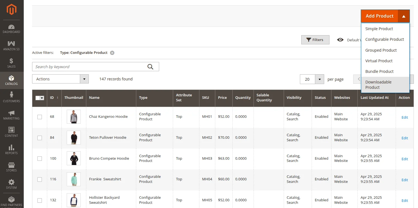Click the Filters button

click(315, 40)
